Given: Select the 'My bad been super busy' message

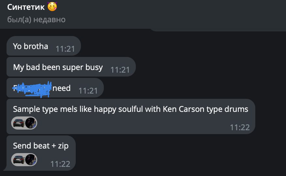Looking at the screenshot, I should point(58,67).
